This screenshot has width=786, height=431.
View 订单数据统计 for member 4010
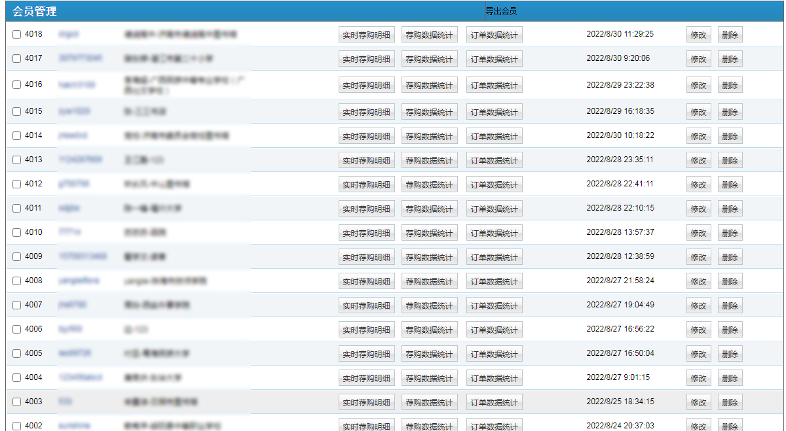pos(494,233)
